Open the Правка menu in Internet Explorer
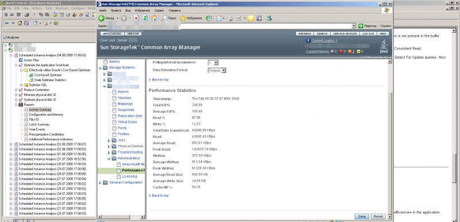Screen dimensions: 460x222 tap(116, 10)
